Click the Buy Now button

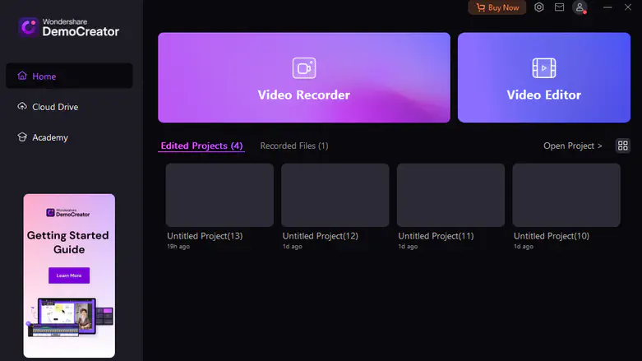(497, 7)
